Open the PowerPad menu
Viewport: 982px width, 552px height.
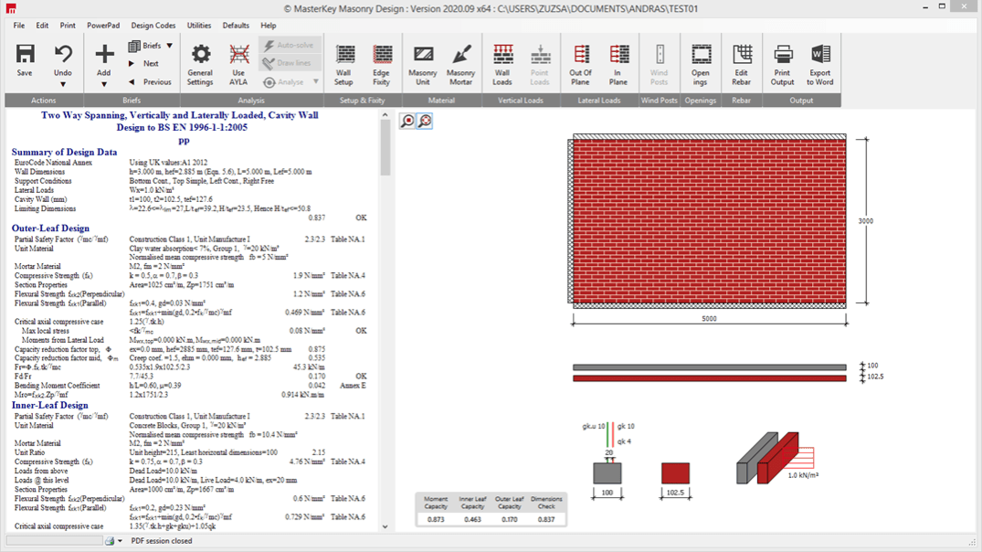tap(103, 26)
